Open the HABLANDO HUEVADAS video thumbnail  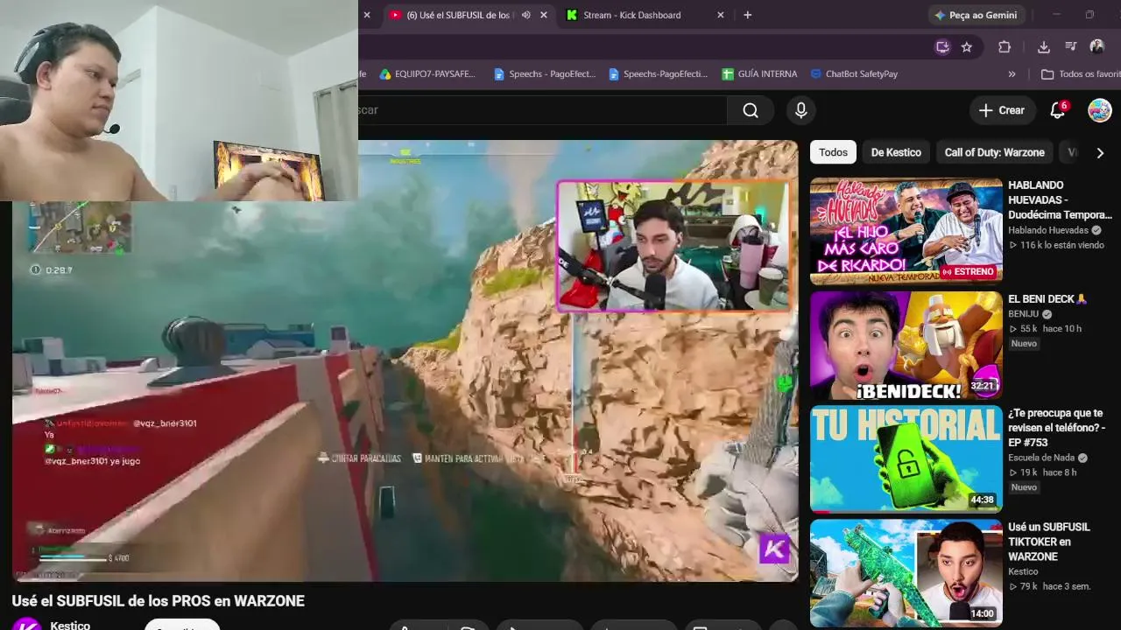[906, 232]
